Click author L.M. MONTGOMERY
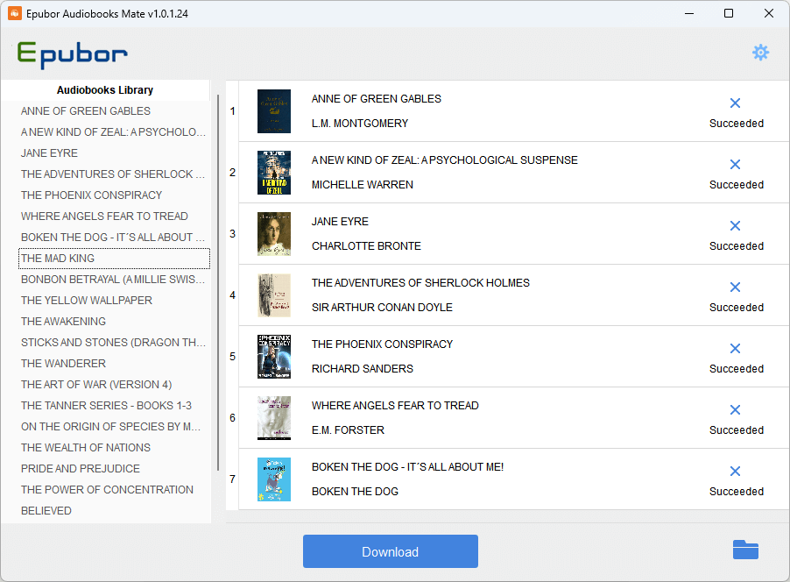Viewport: 790px width, 582px height. pyautogui.click(x=360, y=124)
